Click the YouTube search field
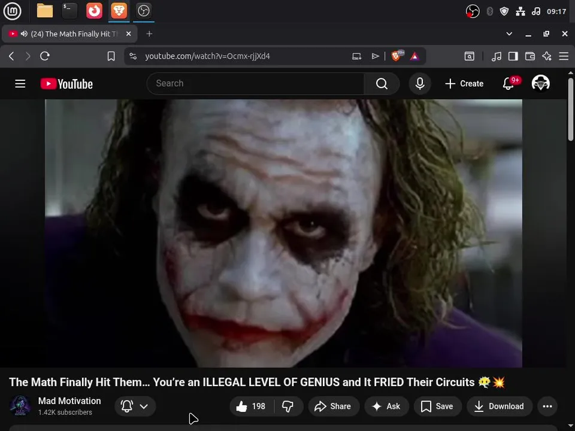Viewport: 575px width, 431px height. pyautogui.click(x=256, y=84)
